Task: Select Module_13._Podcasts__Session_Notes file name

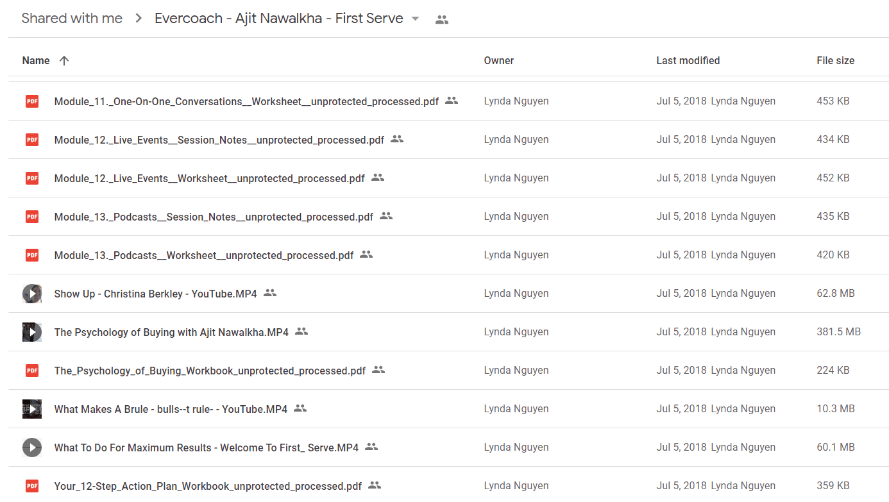Action: (214, 217)
